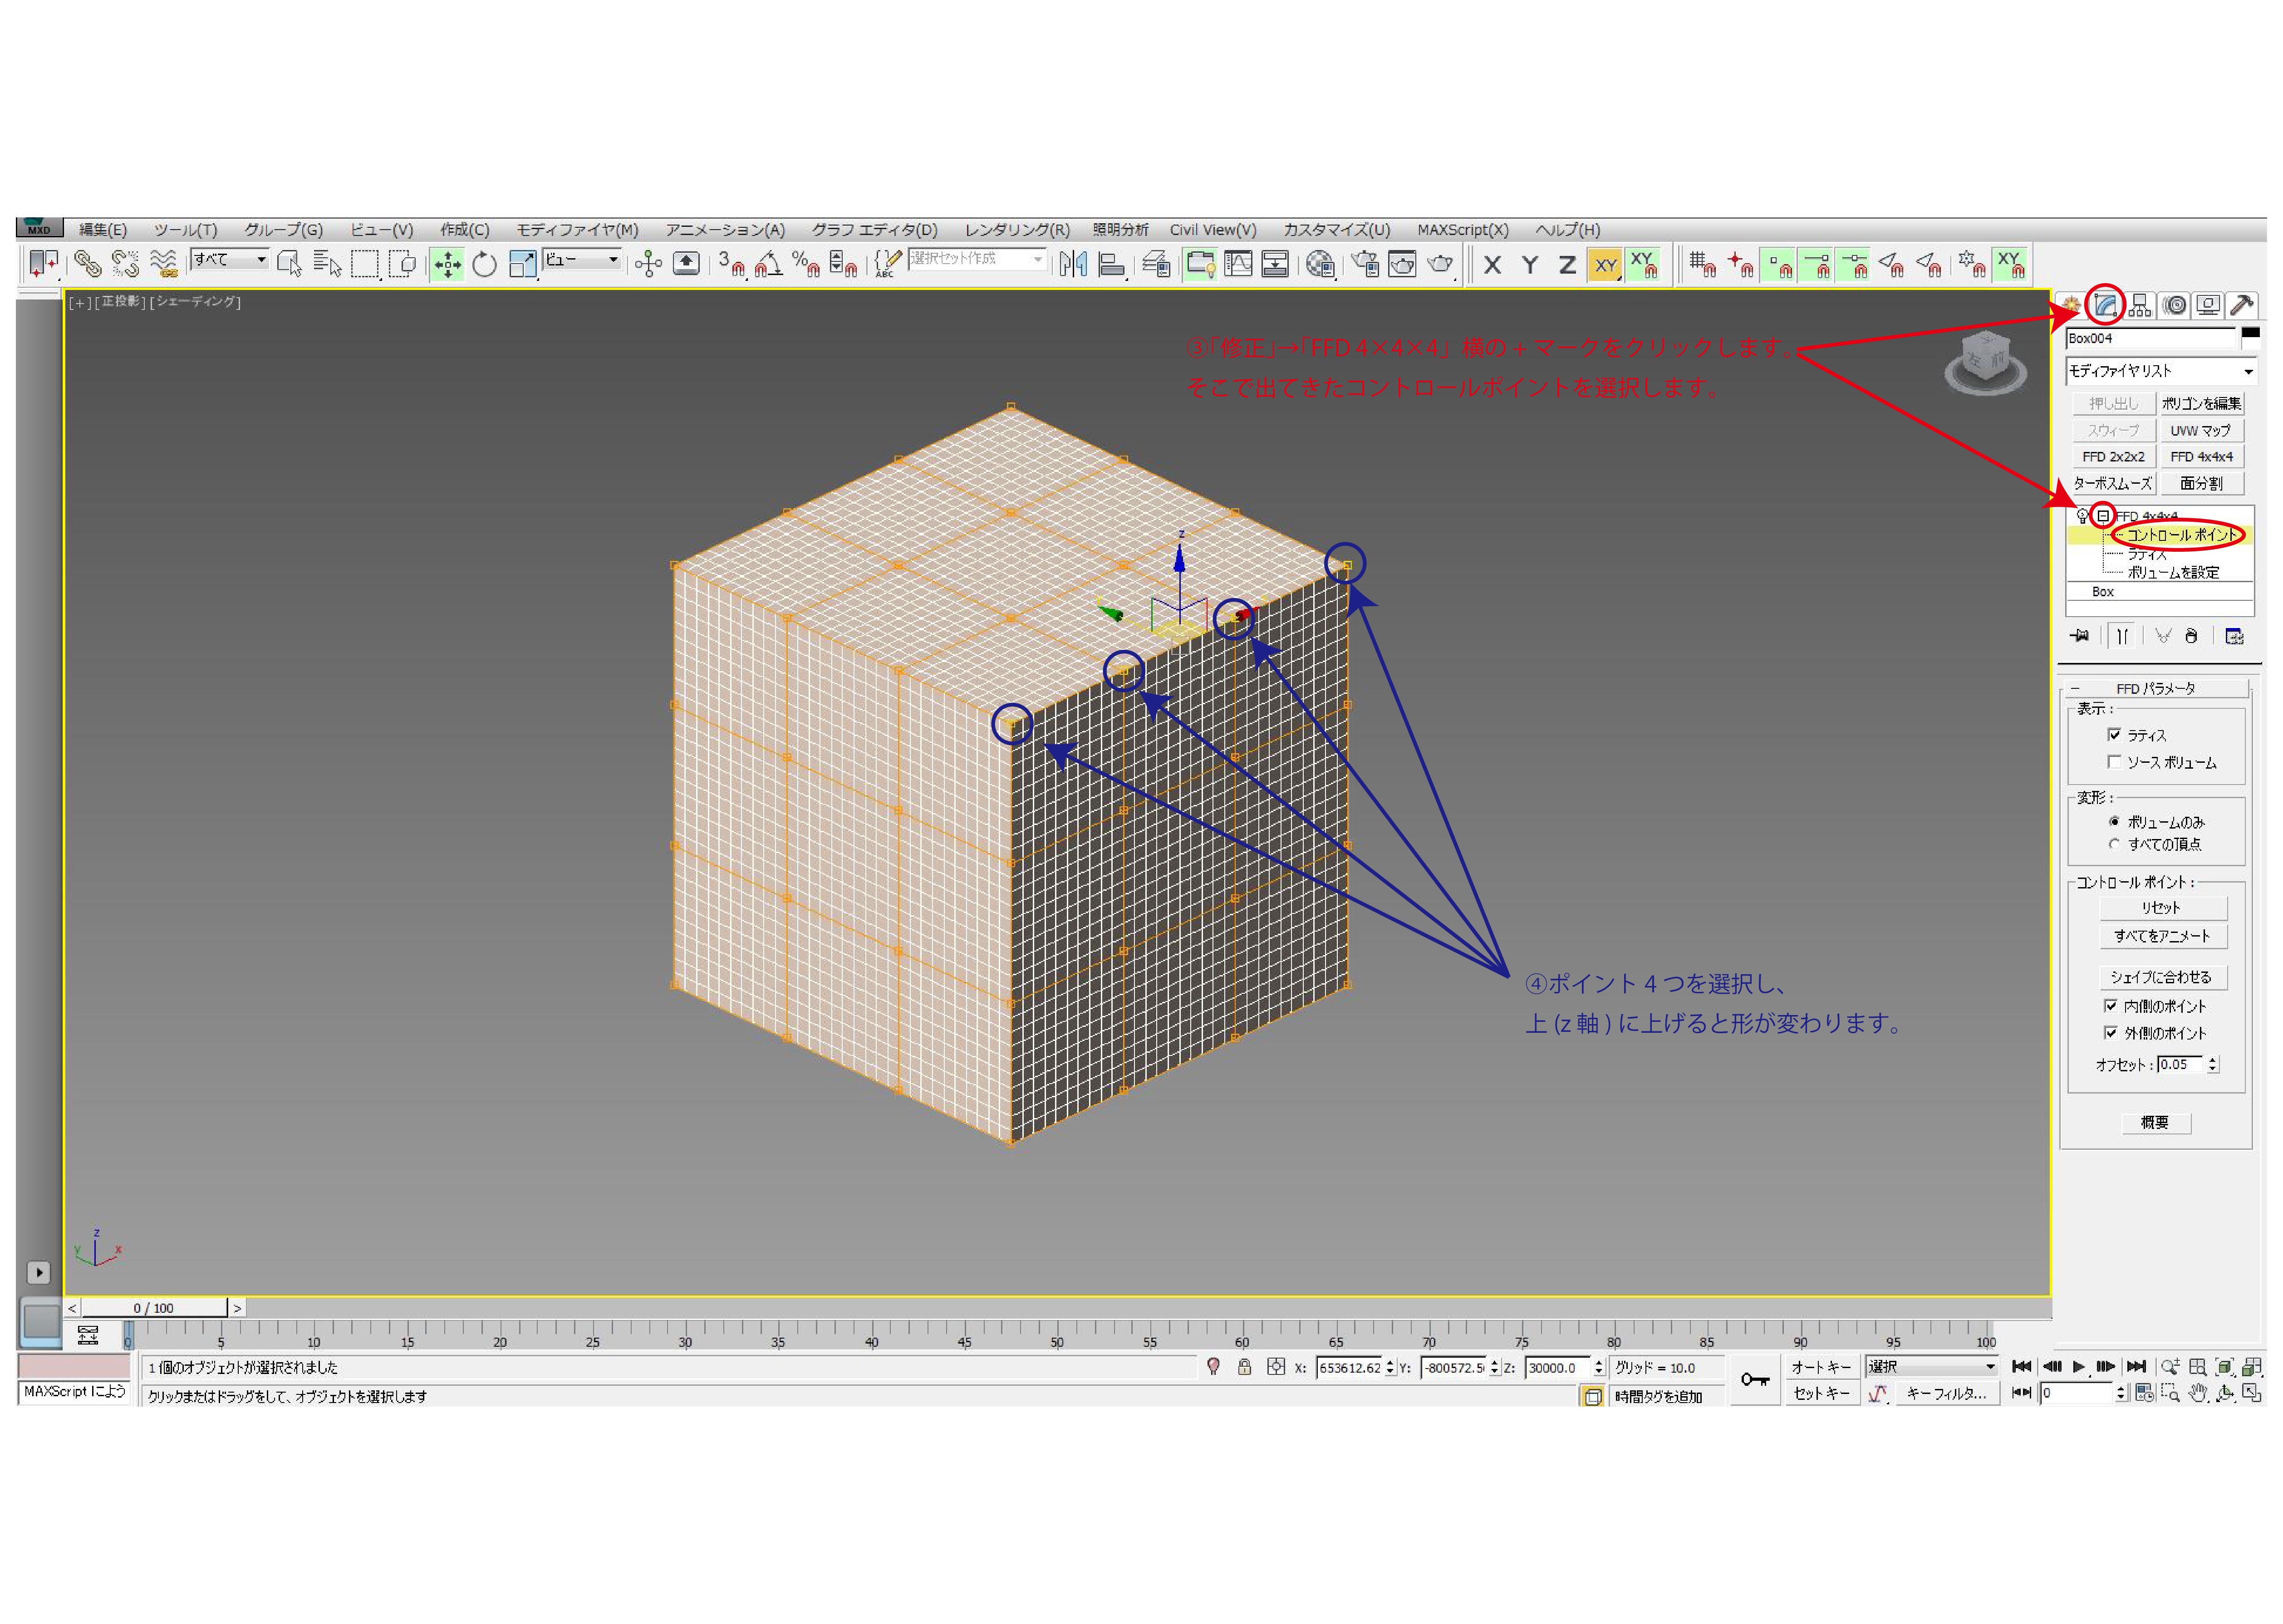The image size is (2283, 1624).
Task: Select the すべての頂点 radio button
Action: (2114, 844)
